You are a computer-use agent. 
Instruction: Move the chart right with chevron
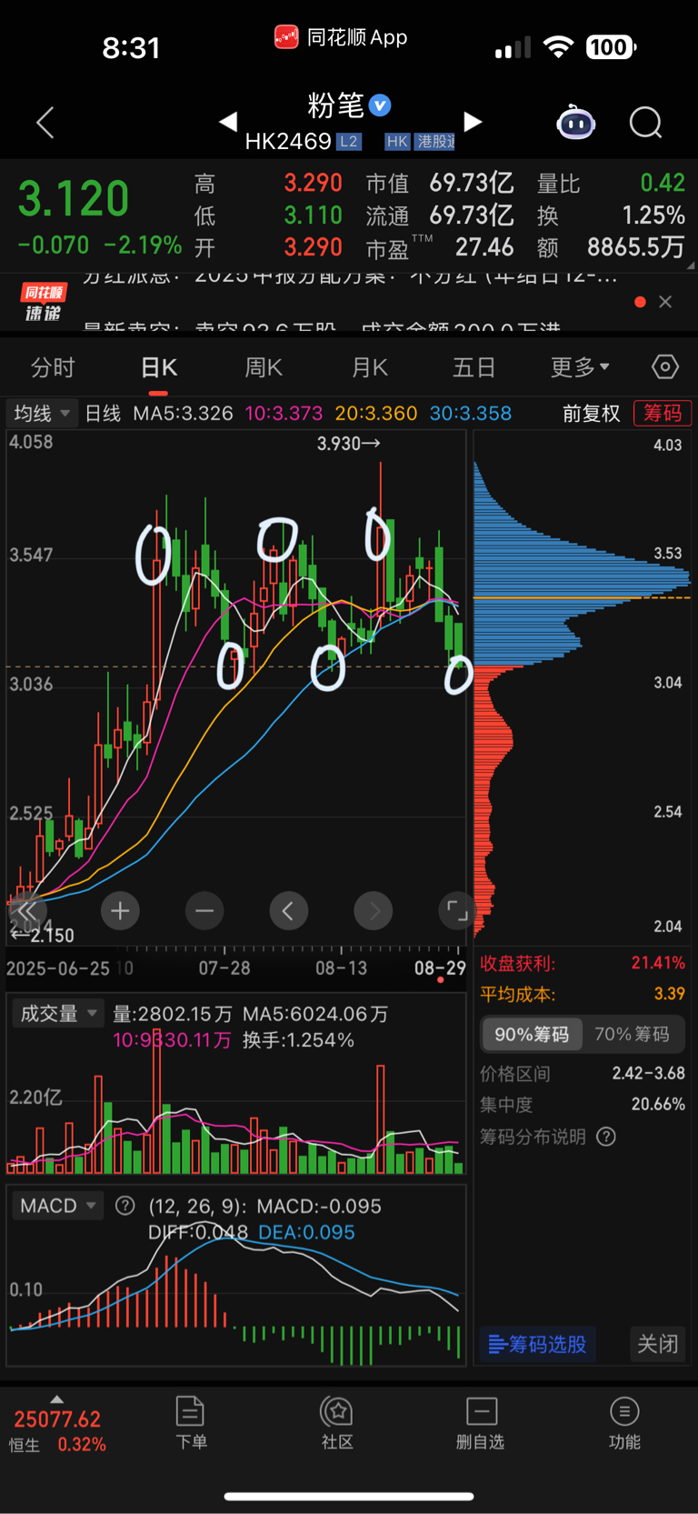point(374,911)
